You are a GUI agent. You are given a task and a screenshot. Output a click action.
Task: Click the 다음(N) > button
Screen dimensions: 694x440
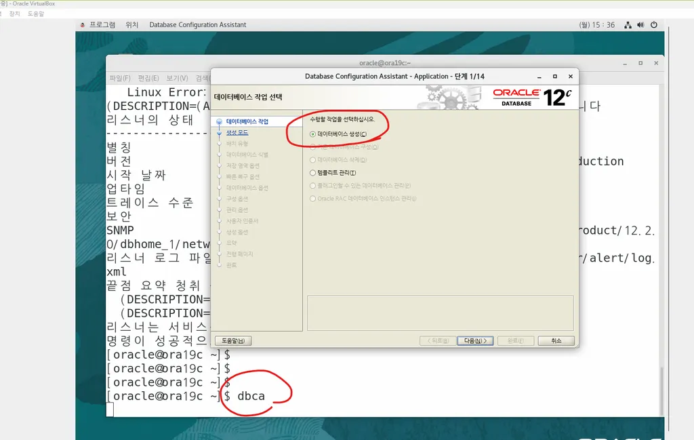[475, 340]
